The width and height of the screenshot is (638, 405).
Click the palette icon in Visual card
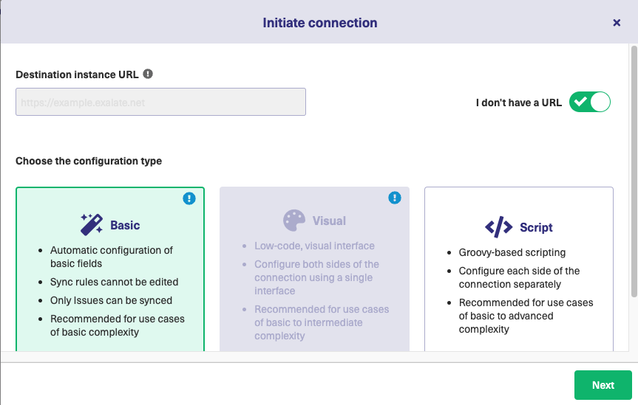click(293, 221)
